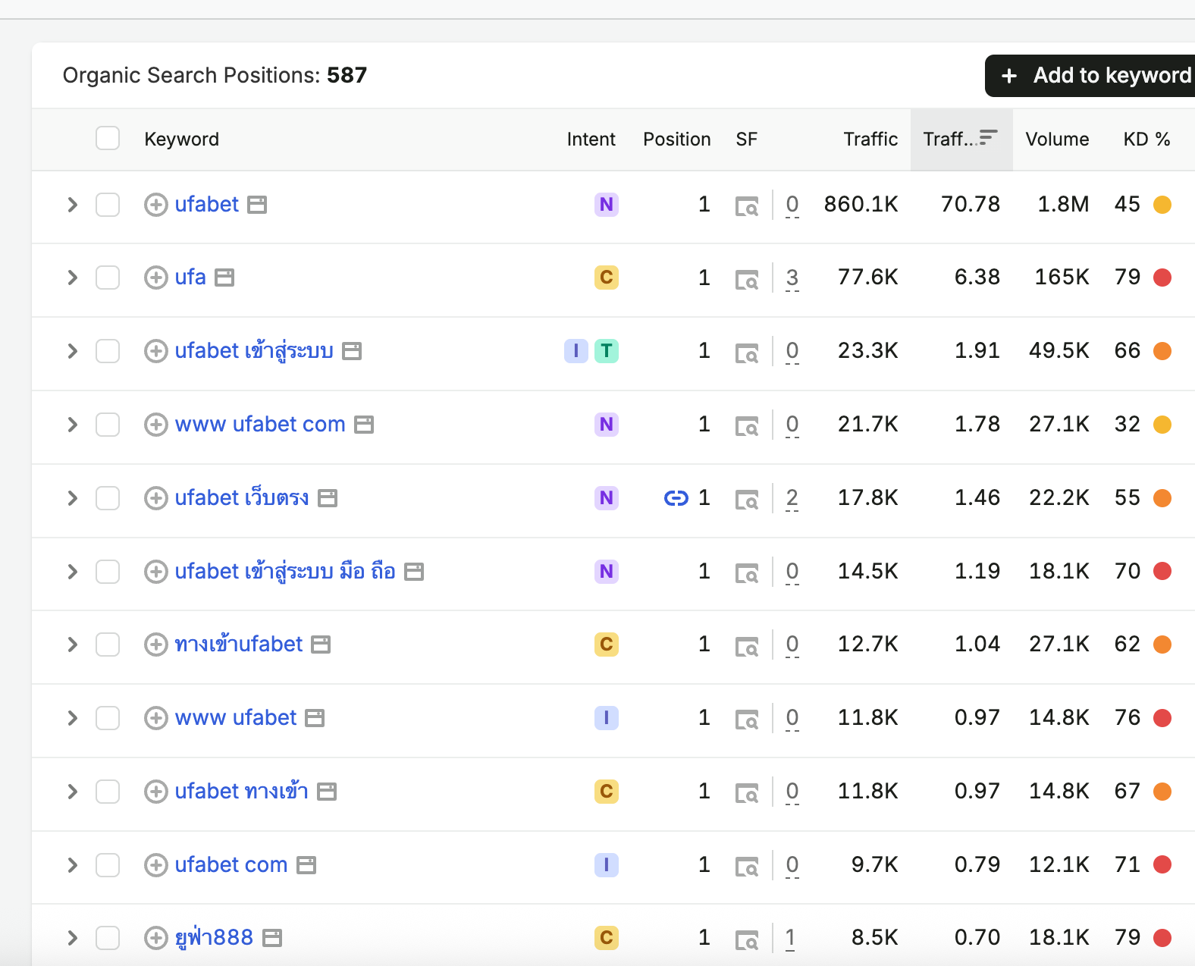Open the ทางเข้าufabet keyword link
Image resolution: width=1195 pixels, height=966 pixels.
(x=239, y=645)
